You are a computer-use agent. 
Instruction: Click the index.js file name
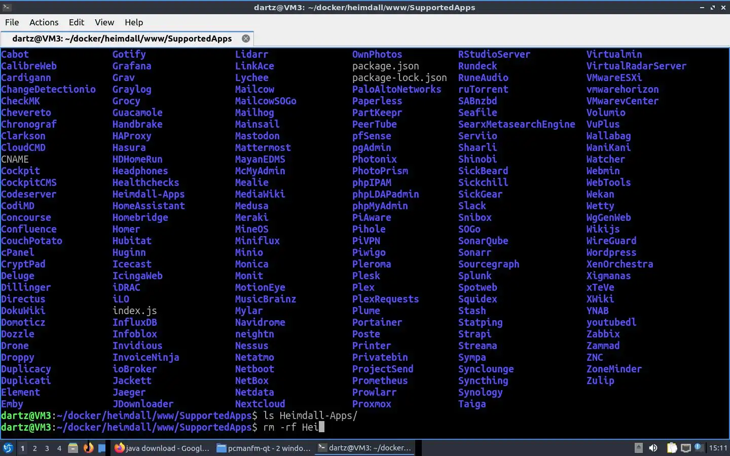[x=135, y=311]
